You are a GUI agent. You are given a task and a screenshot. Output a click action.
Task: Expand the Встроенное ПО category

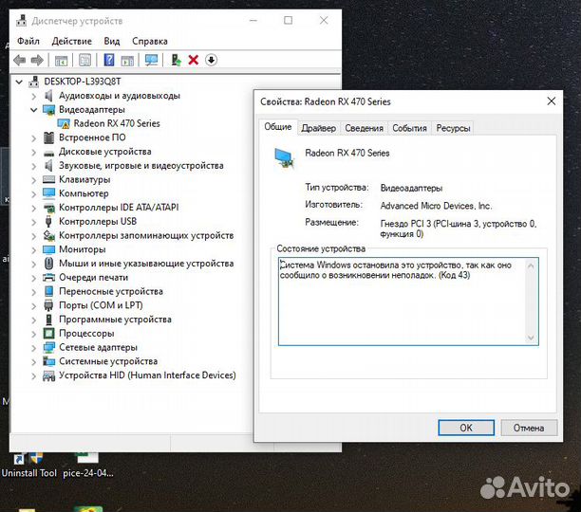34,138
